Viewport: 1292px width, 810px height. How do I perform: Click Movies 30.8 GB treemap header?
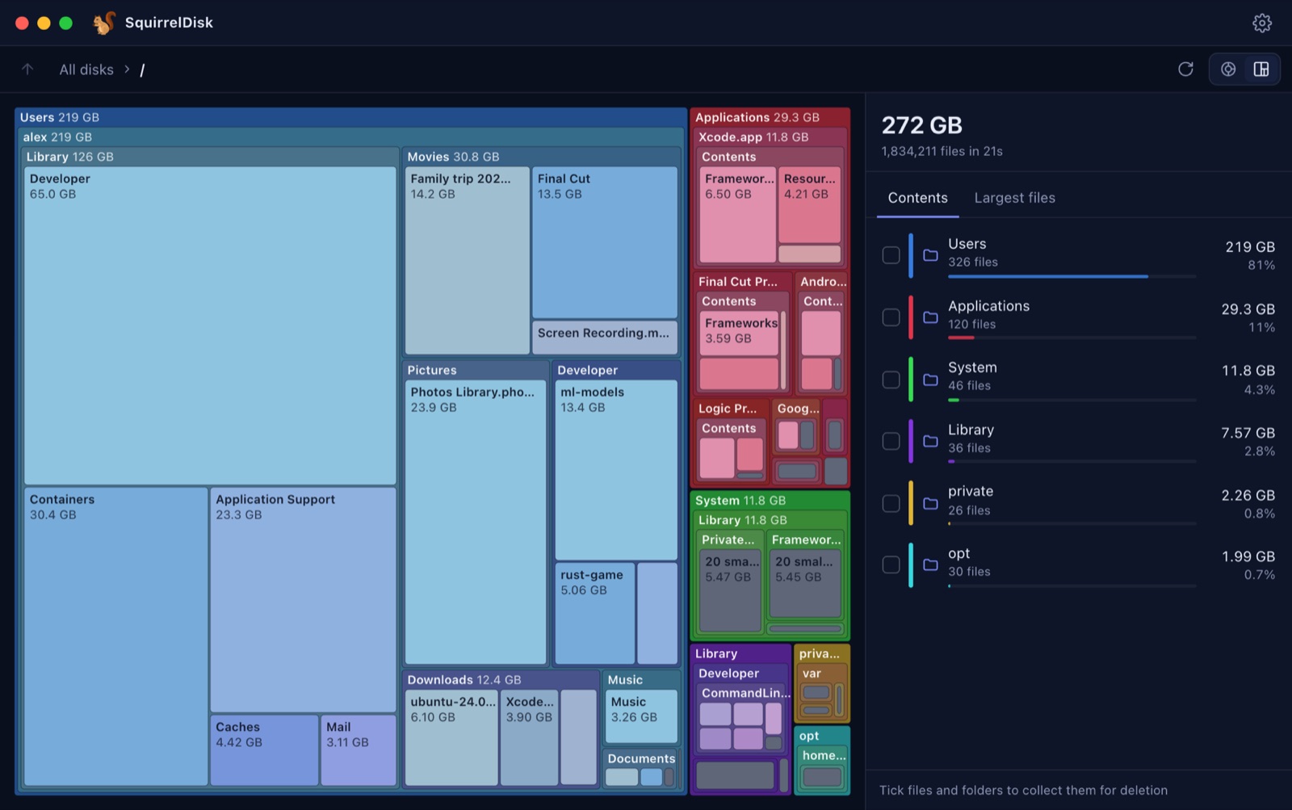tap(541, 157)
